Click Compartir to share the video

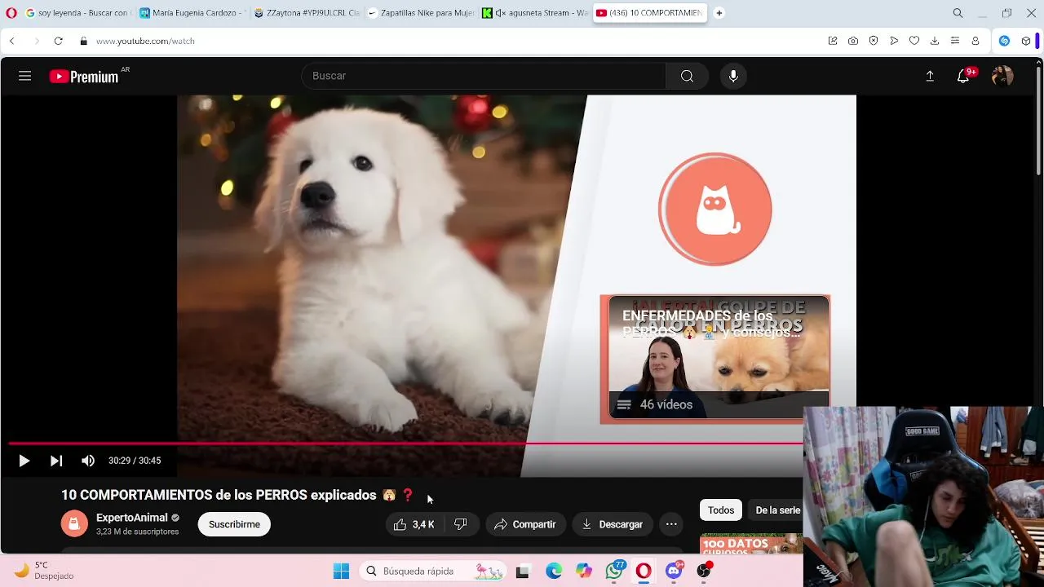point(524,524)
